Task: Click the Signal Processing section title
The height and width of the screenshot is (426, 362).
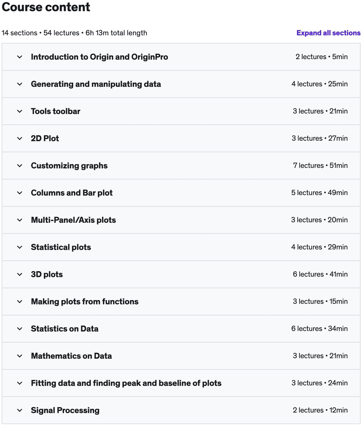Action: pyautogui.click(x=65, y=410)
